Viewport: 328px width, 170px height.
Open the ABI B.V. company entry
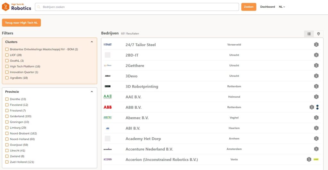click(133, 128)
